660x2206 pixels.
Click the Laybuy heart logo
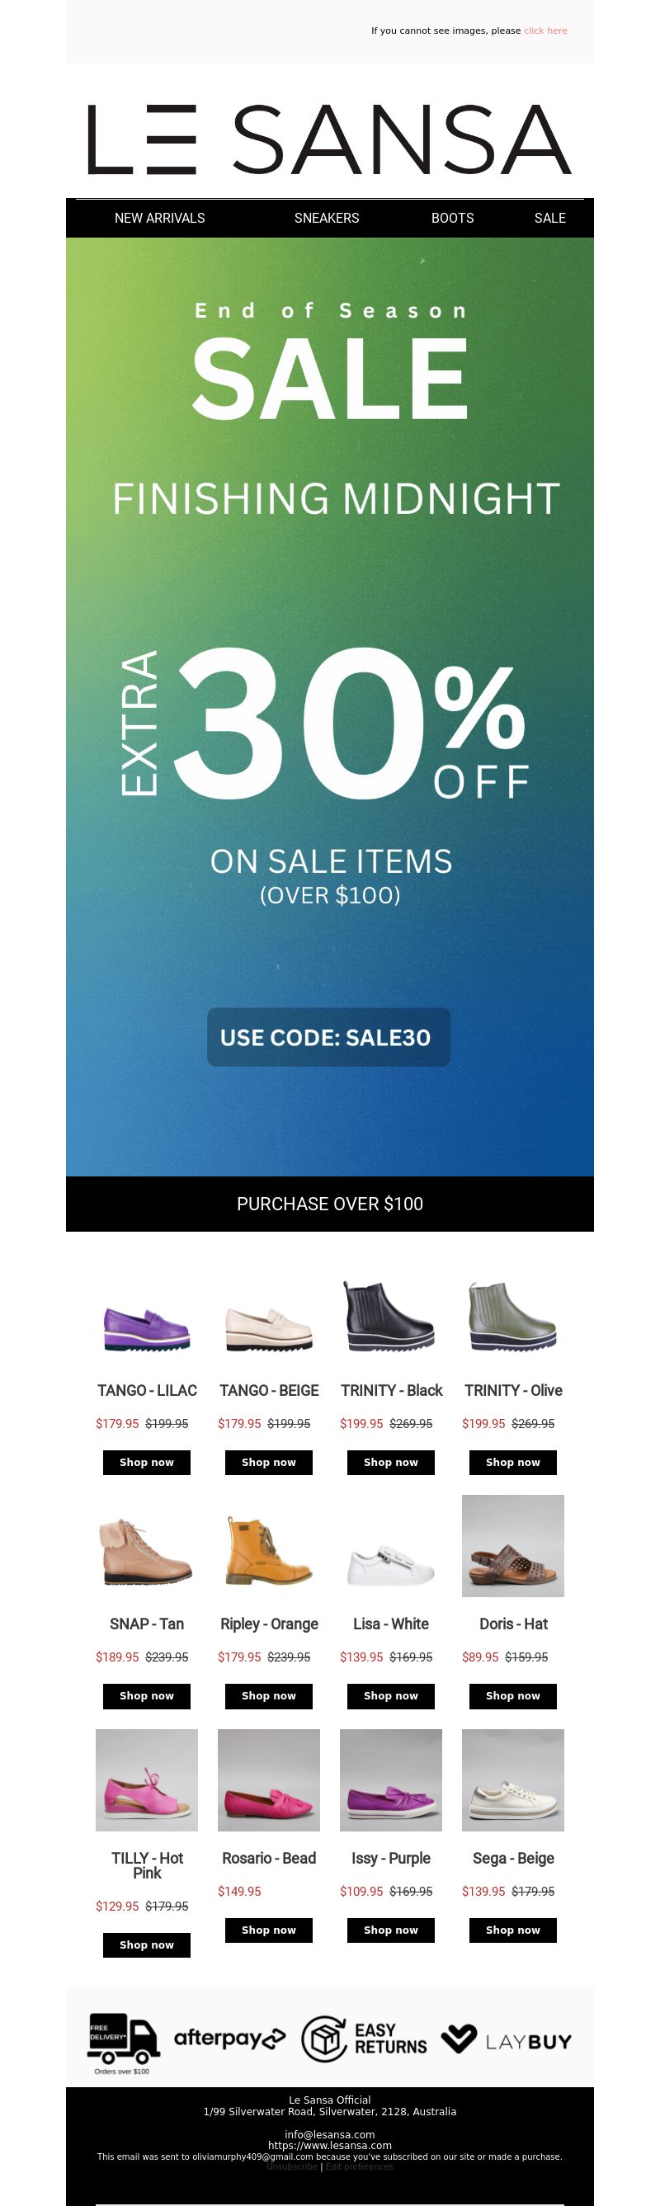[458, 2039]
